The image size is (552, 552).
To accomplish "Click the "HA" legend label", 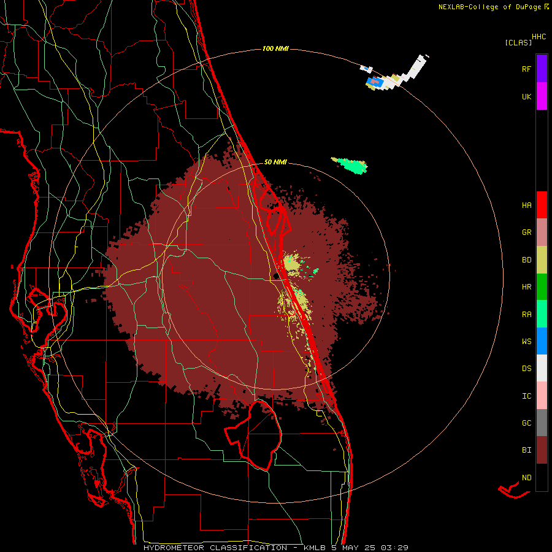I will 526,205.
